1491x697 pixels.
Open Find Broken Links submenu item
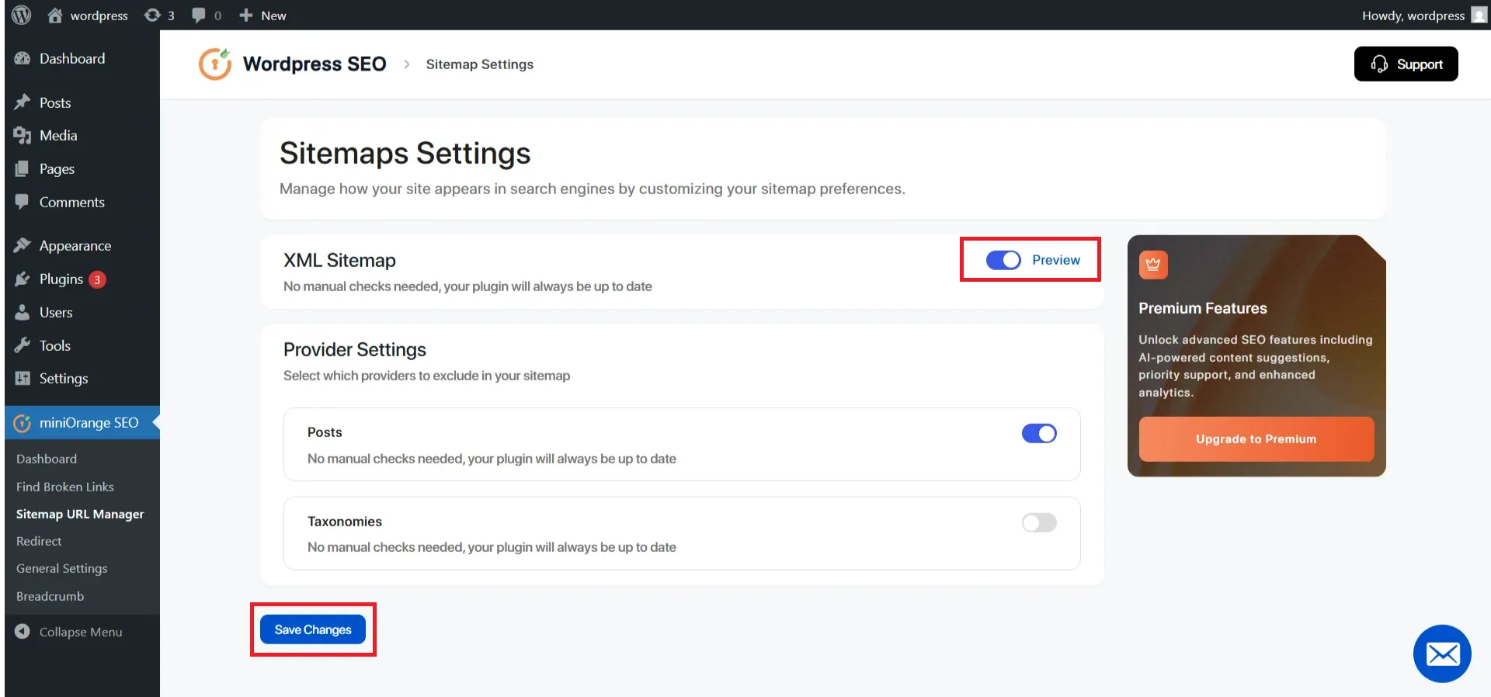point(65,487)
